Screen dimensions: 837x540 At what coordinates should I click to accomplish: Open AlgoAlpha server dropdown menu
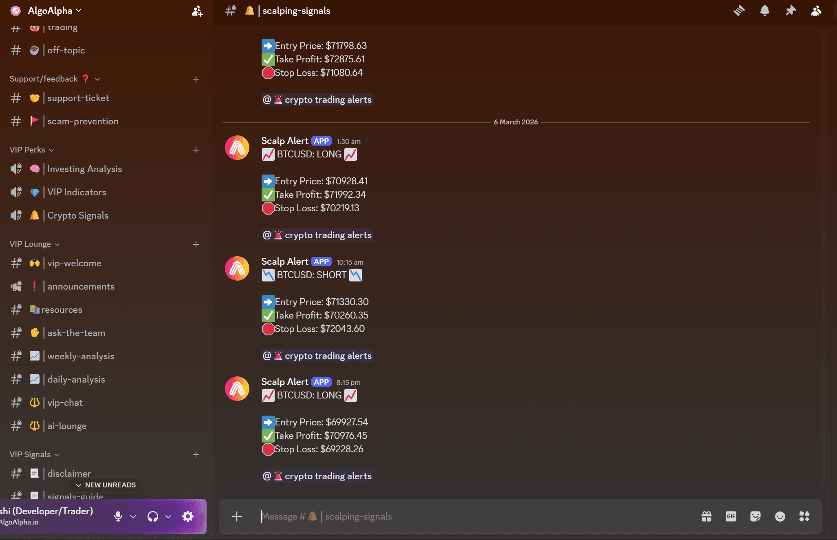(x=55, y=11)
